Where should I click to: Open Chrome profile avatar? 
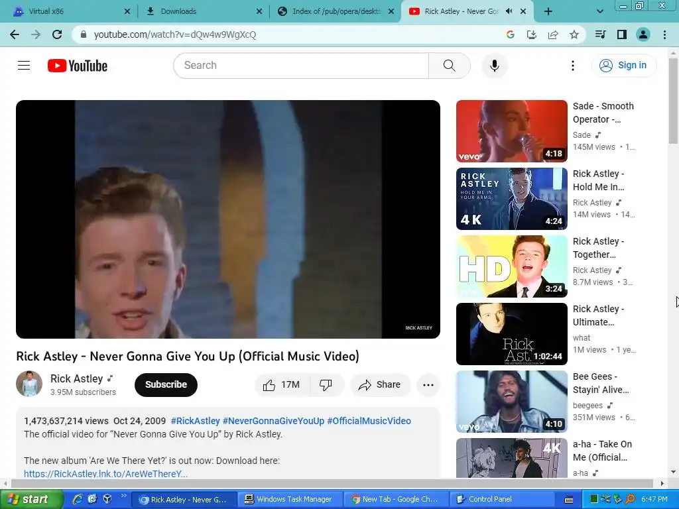643,34
